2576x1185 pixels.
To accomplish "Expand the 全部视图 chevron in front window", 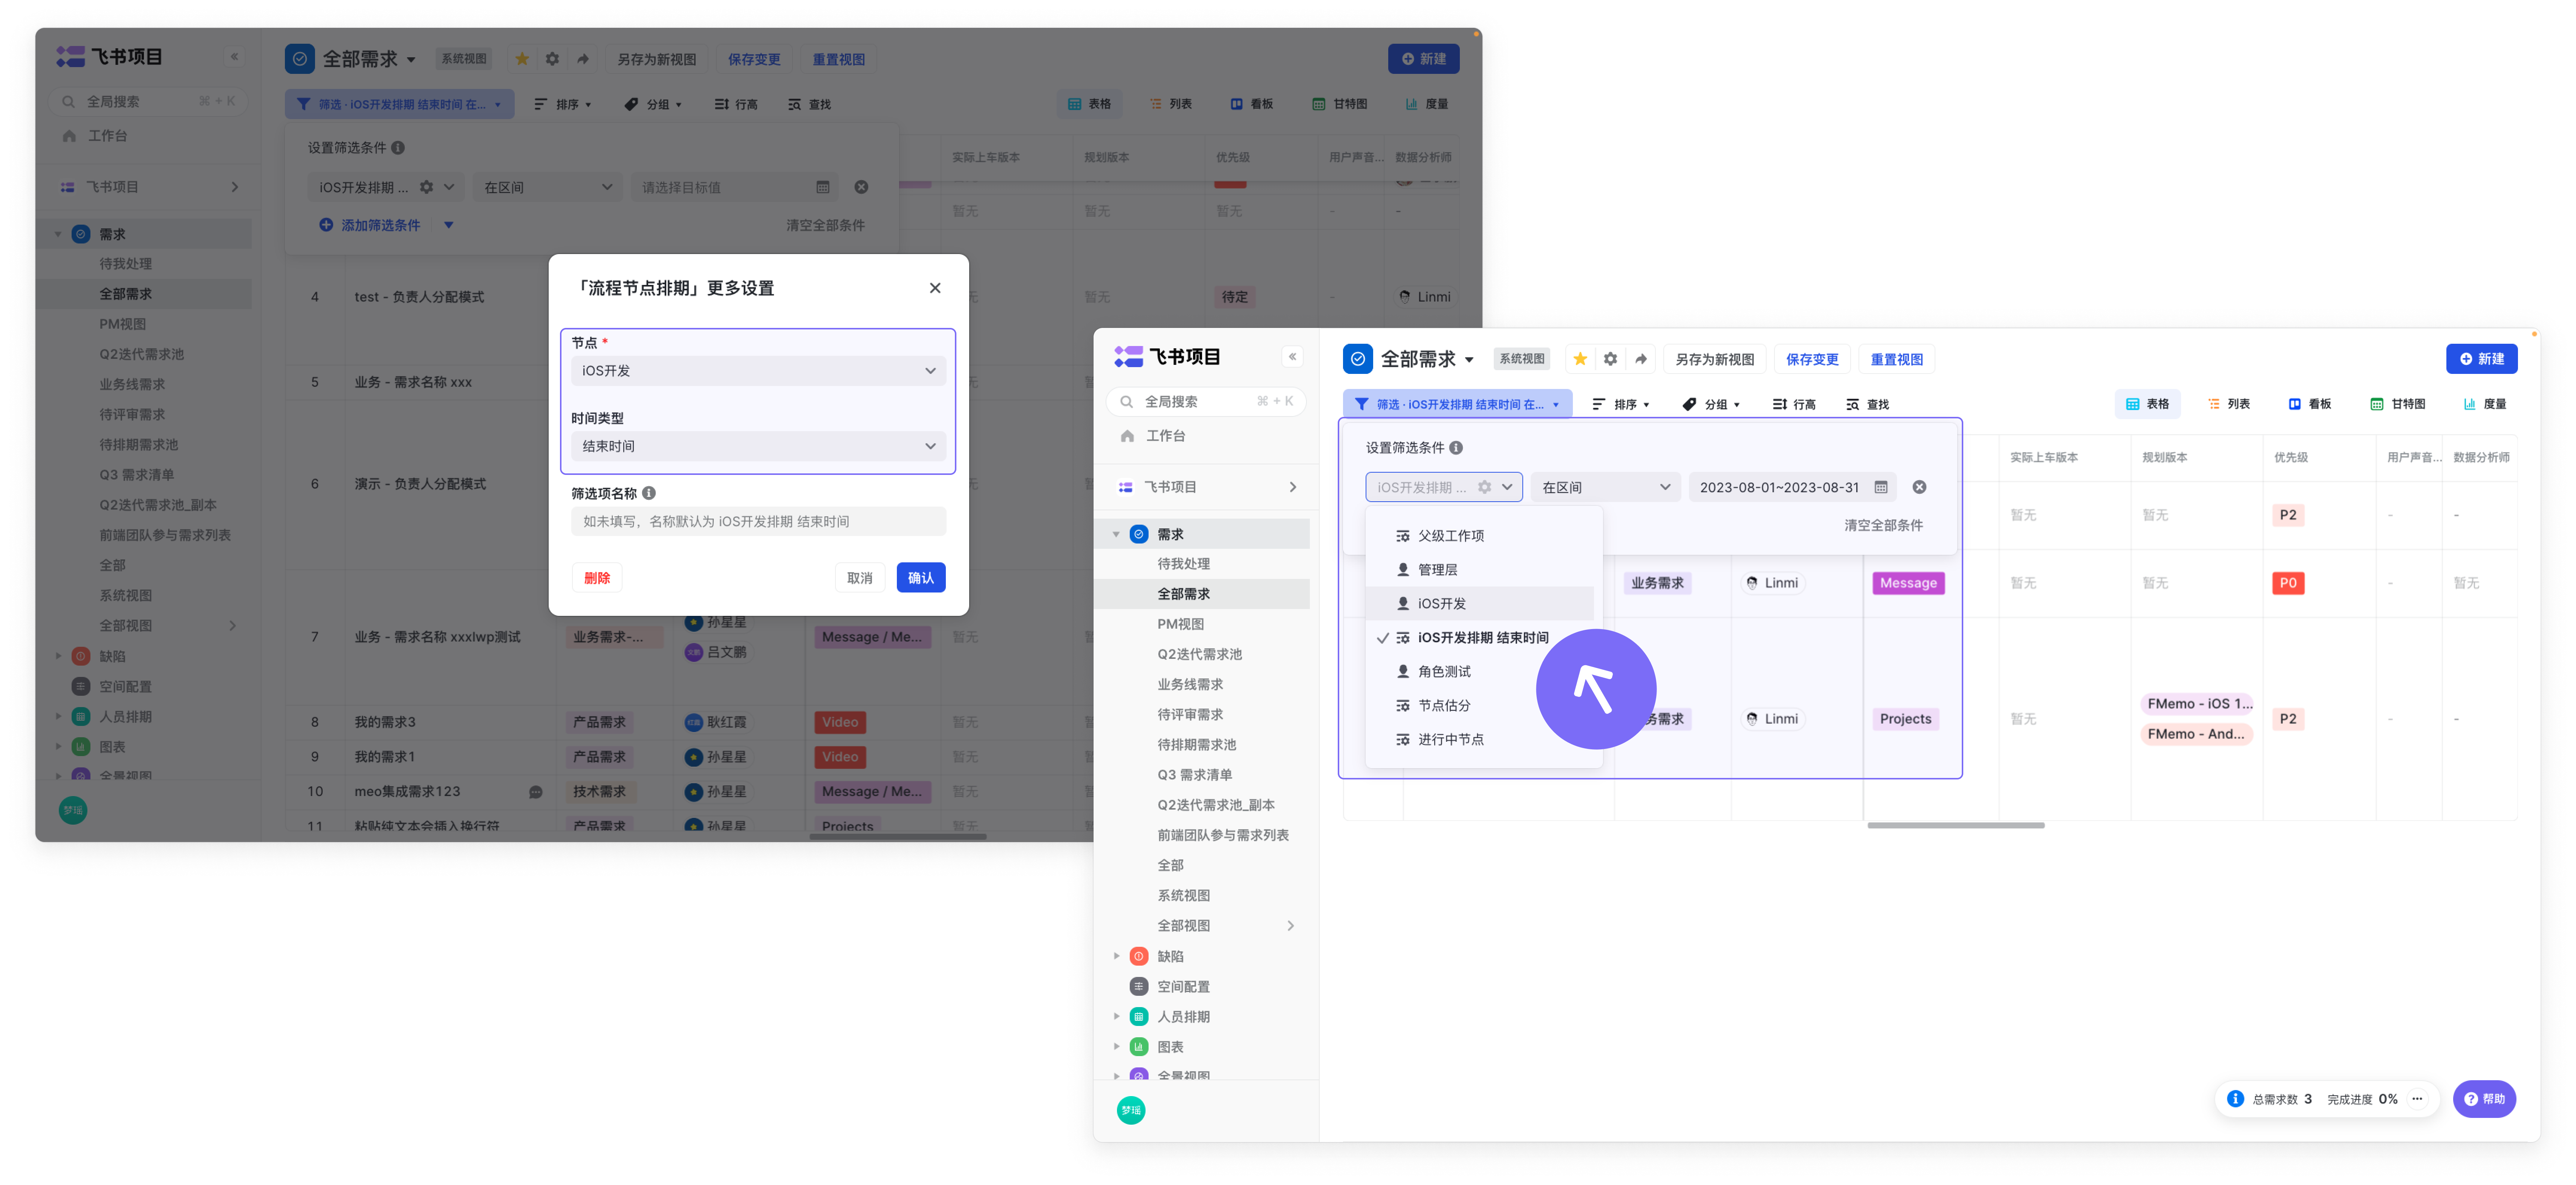I will 1291,926.
